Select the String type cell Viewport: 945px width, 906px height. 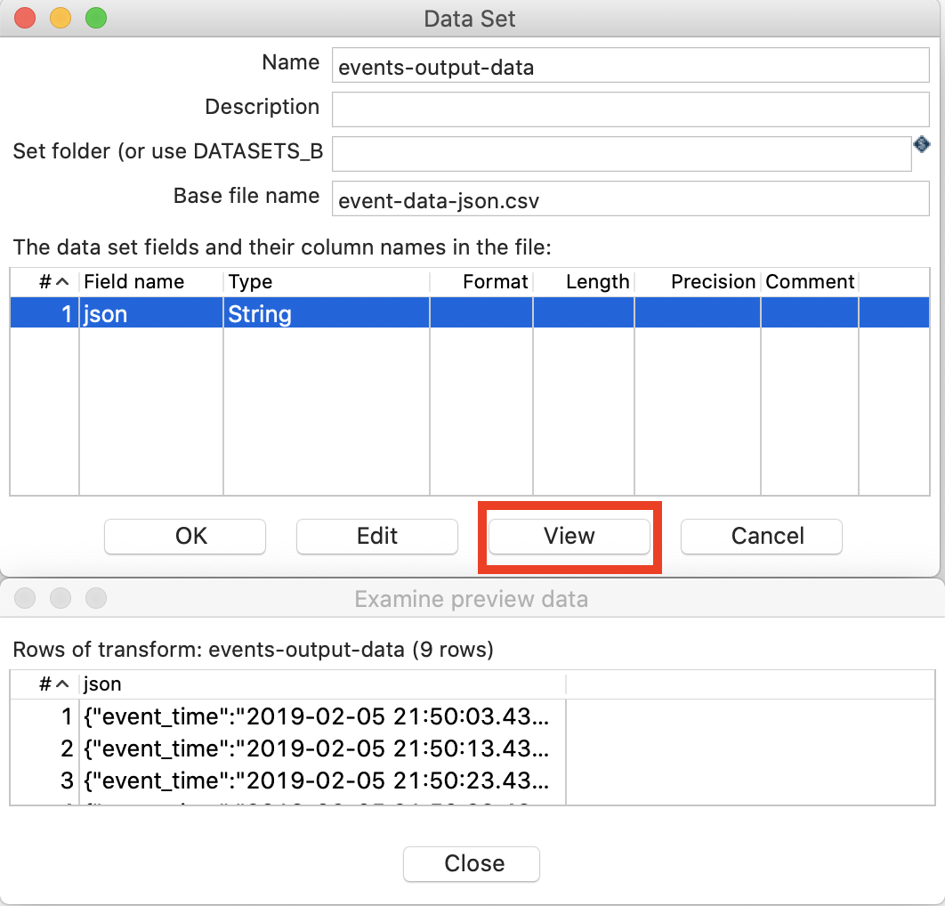[326, 313]
